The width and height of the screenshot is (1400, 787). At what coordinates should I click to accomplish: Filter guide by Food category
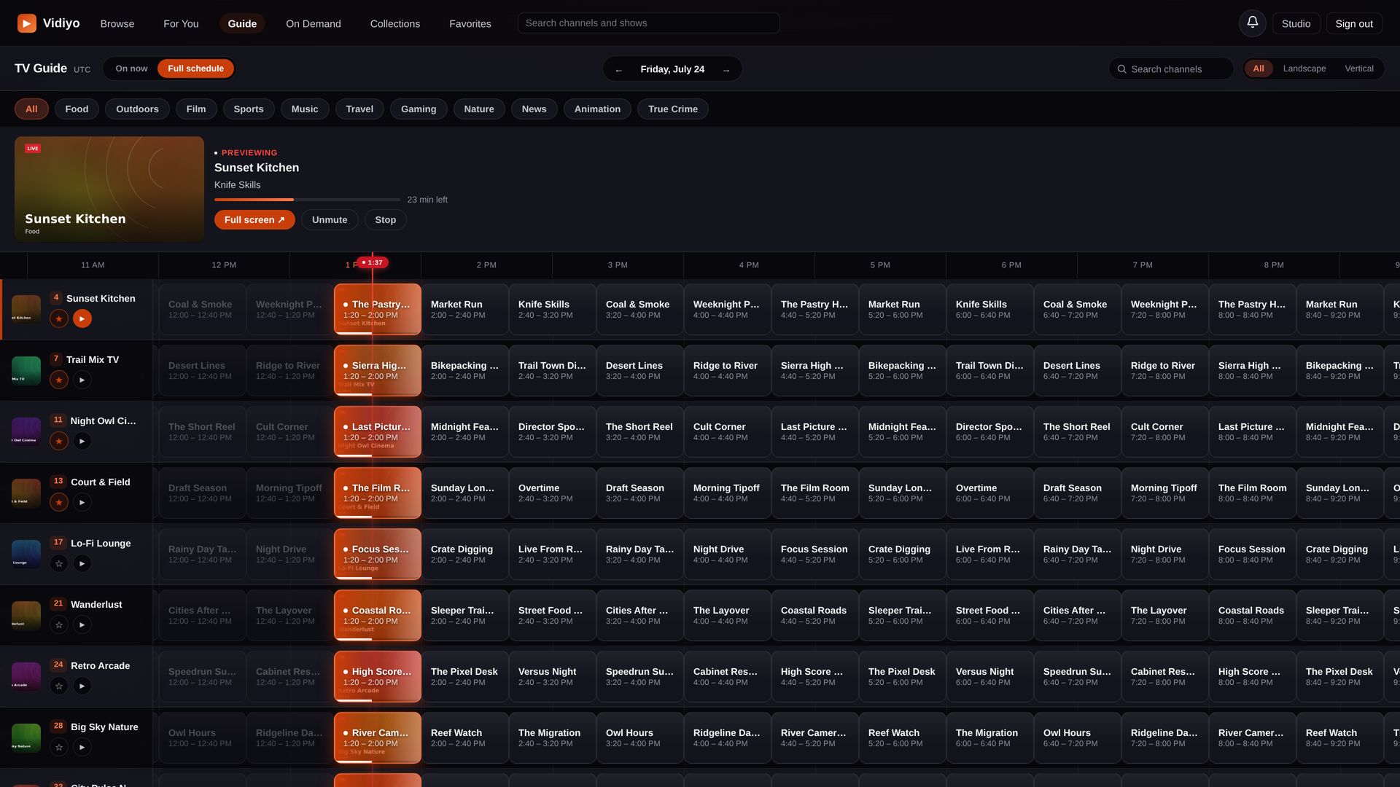(x=77, y=109)
